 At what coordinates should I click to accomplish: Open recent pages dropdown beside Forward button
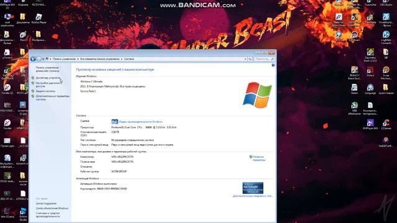click(43, 59)
